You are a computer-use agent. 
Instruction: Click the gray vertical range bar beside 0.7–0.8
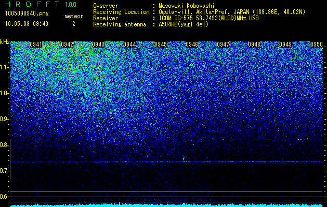[x=10, y=159]
